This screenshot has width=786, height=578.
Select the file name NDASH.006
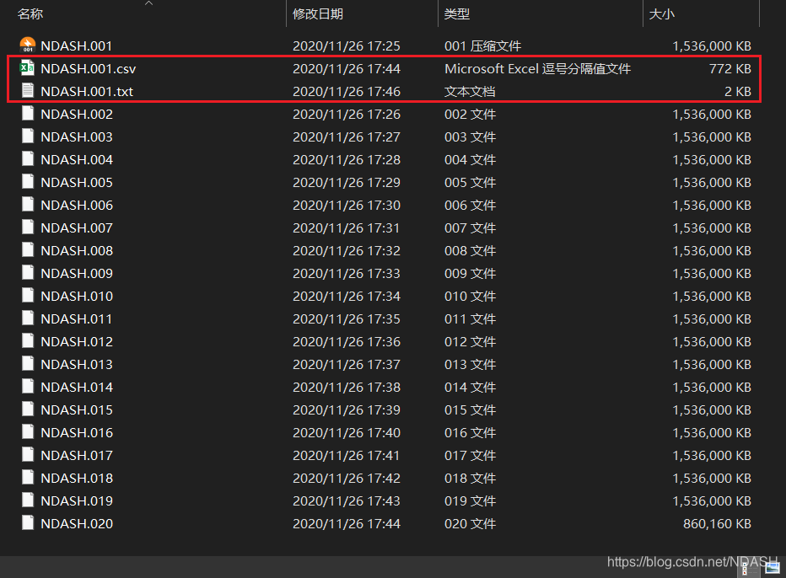(x=77, y=206)
